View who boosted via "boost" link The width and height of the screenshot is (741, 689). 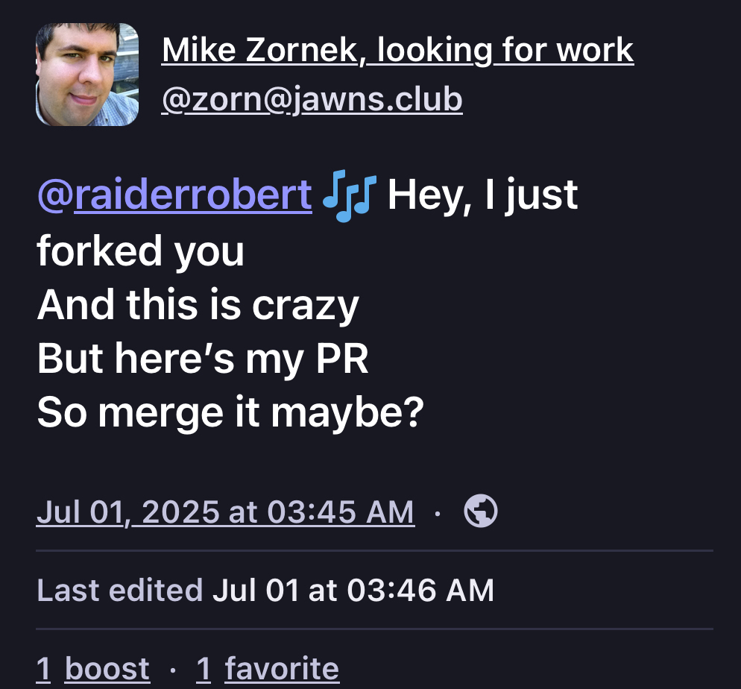click(107, 668)
